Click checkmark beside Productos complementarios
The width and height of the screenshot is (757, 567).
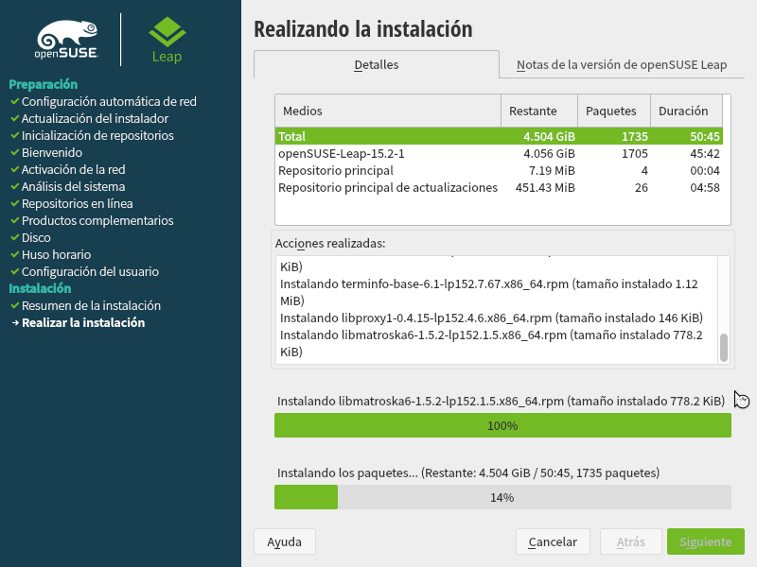pyautogui.click(x=15, y=220)
